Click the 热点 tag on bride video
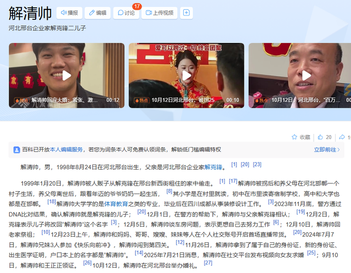The width and height of the screenshot is (351, 273). pyautogui.click(x=141, y=100)
